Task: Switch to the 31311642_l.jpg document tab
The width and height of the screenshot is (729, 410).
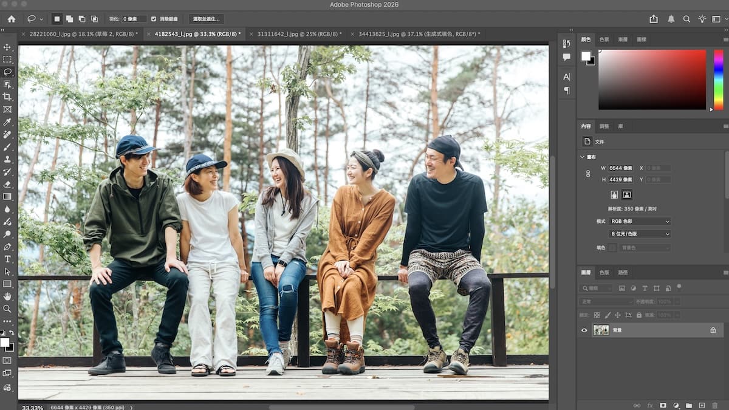Action: point(299,34)
